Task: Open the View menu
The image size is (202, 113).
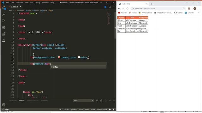Action: (x=27, y=3)
